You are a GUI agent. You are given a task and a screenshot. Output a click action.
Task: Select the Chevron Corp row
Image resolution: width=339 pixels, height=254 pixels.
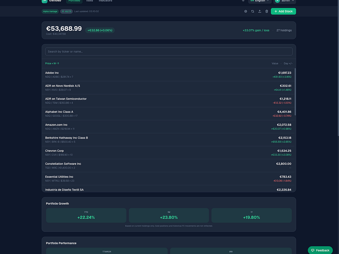coord(168,152)
